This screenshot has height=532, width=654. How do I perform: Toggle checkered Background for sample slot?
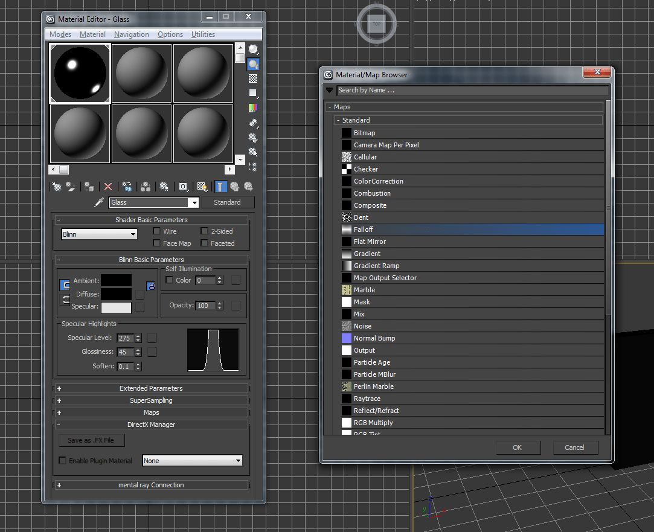253,79
